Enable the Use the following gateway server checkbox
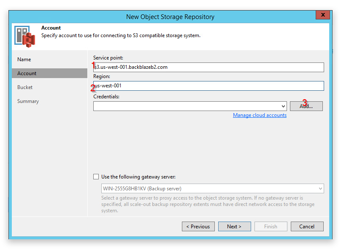The height and width of the screenshot is (249, 341). pos(96,176)
